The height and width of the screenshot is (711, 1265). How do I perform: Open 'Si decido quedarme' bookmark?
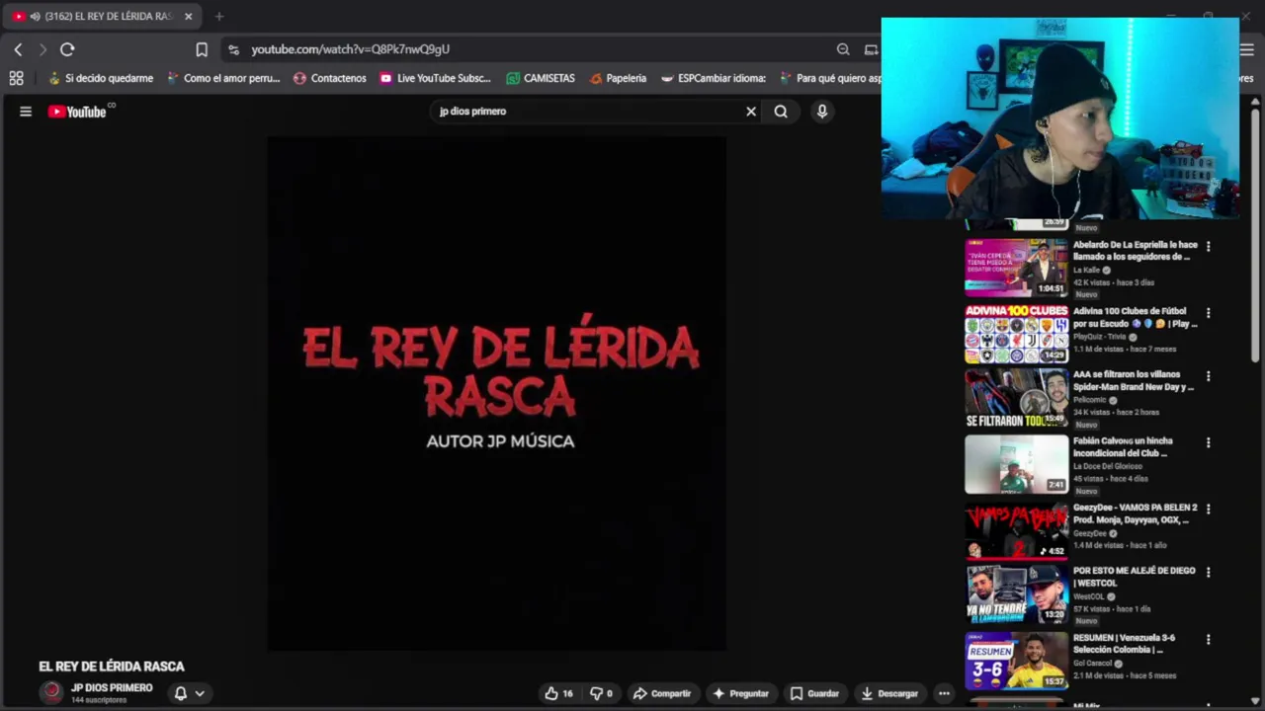tap(101, 78)
